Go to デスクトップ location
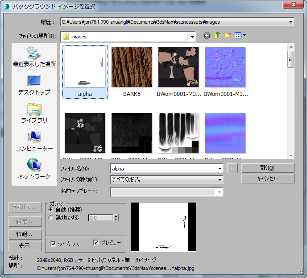Image resolution: width=307 pixels, height=278 pixels. pos(34,85)
